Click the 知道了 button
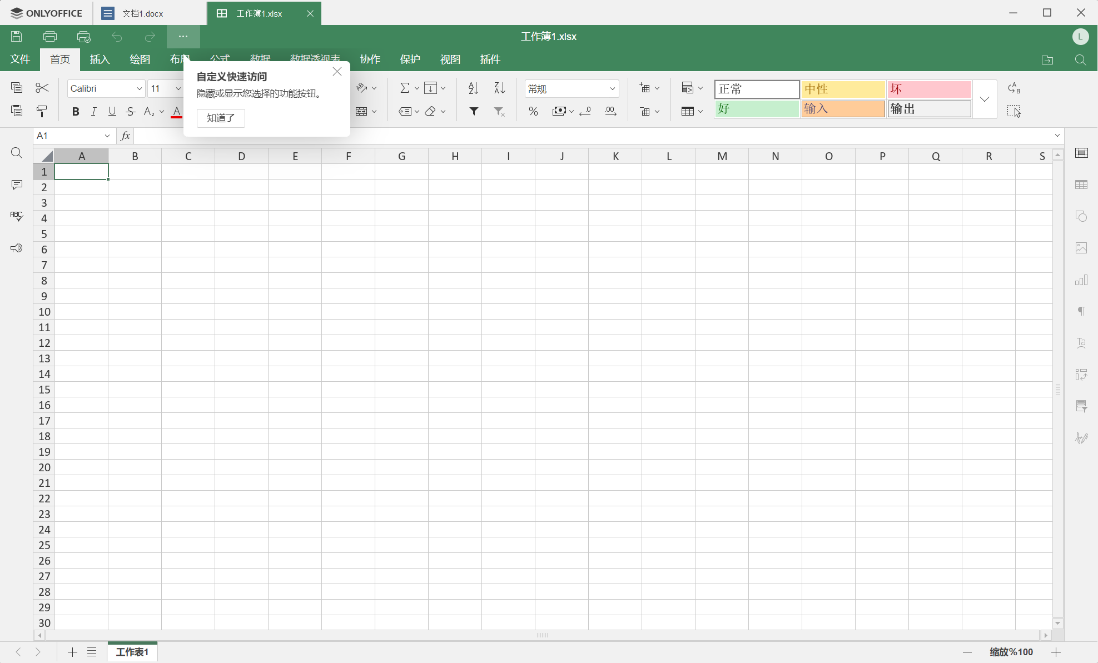 [221, 118]
